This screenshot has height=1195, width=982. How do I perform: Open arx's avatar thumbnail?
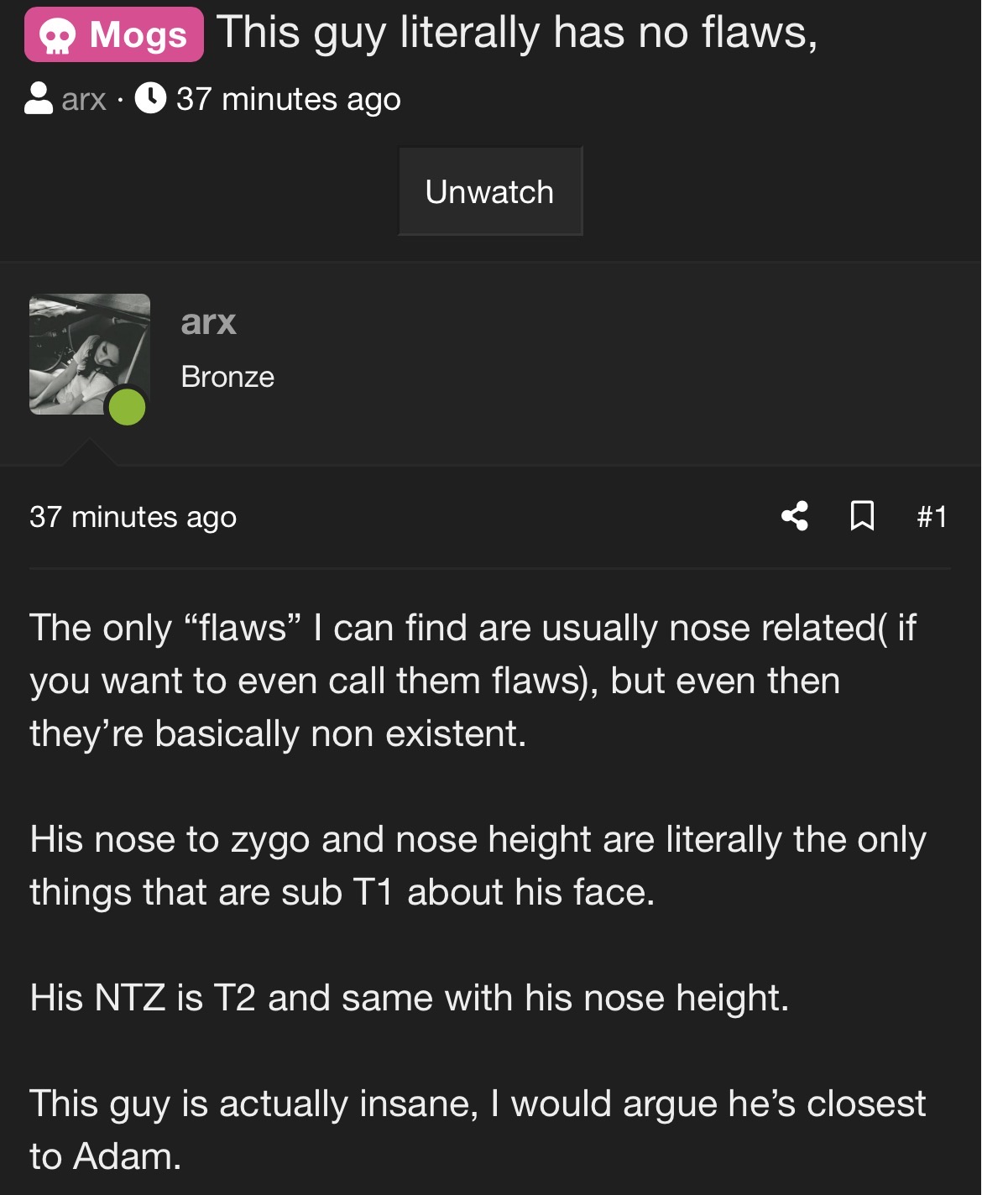(x=90, y=354)
